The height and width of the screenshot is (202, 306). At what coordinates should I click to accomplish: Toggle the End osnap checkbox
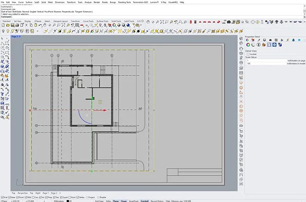coord(2,197)
